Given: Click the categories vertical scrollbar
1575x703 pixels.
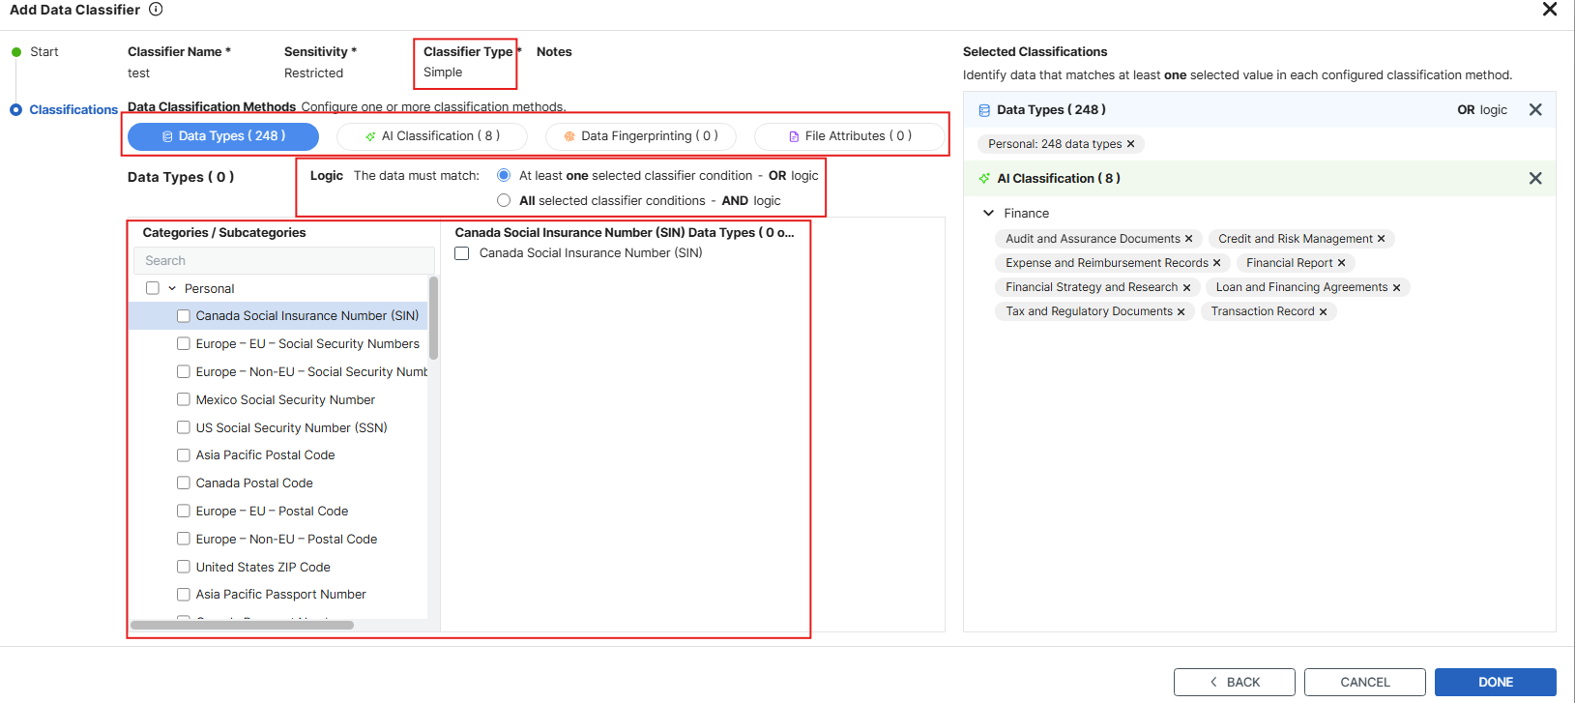Looking at the screenshot, I should (433, 318).
